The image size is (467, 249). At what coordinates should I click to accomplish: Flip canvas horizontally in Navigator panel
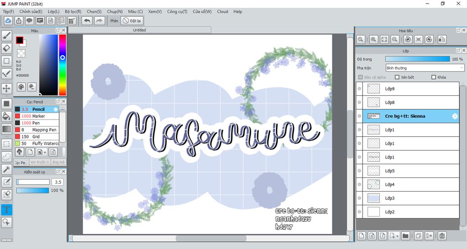click(442, 39)
